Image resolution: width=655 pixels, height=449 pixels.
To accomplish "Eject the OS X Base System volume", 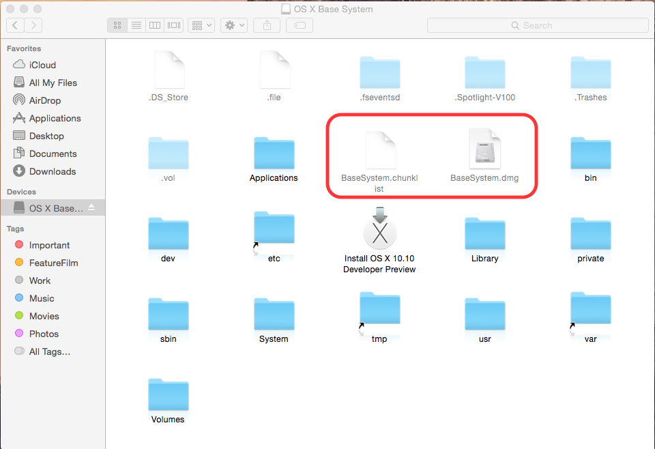I will pyautogui.click(x=91, y=207).
